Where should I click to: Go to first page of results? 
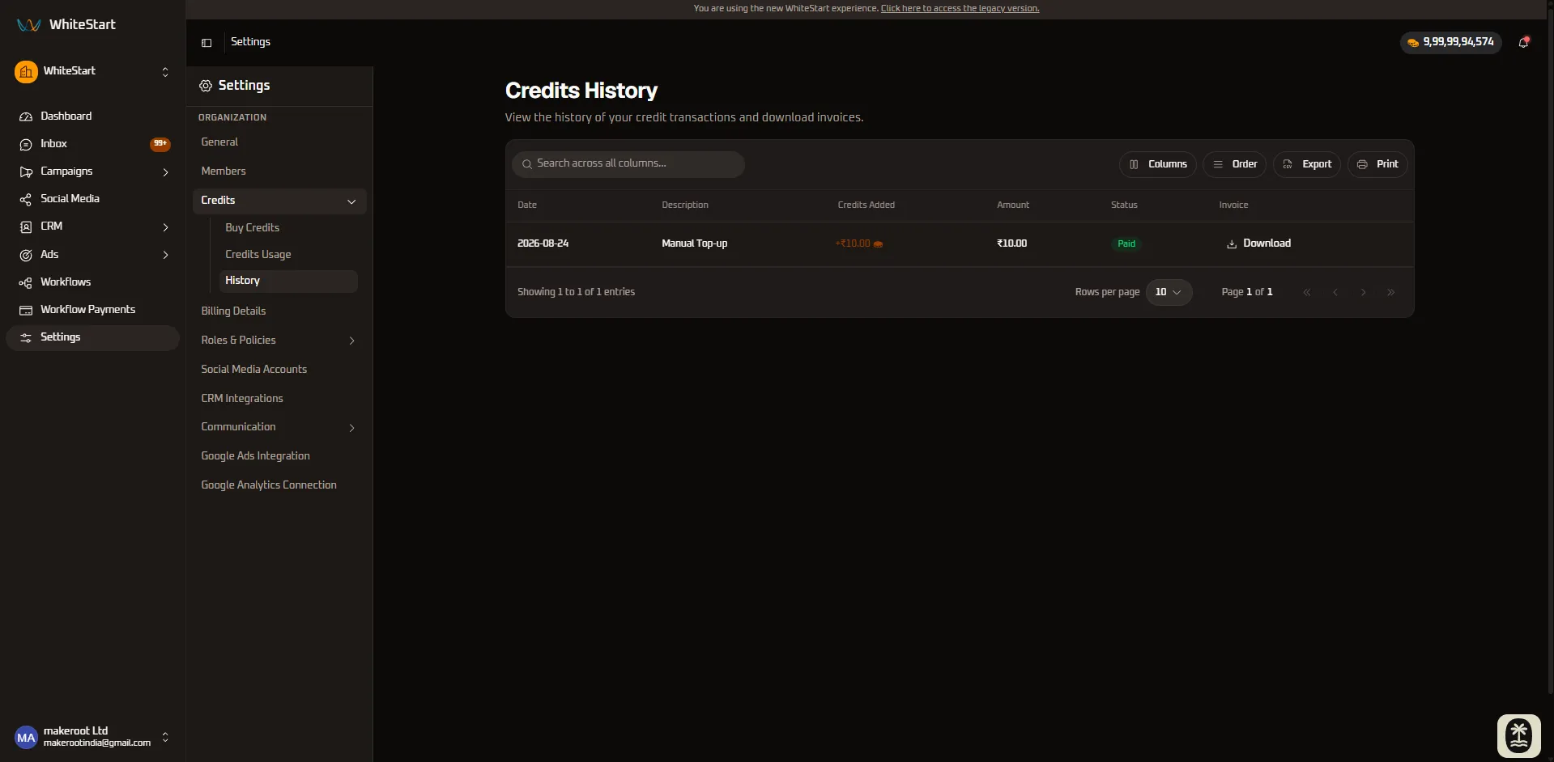(x=1307, y=292)
